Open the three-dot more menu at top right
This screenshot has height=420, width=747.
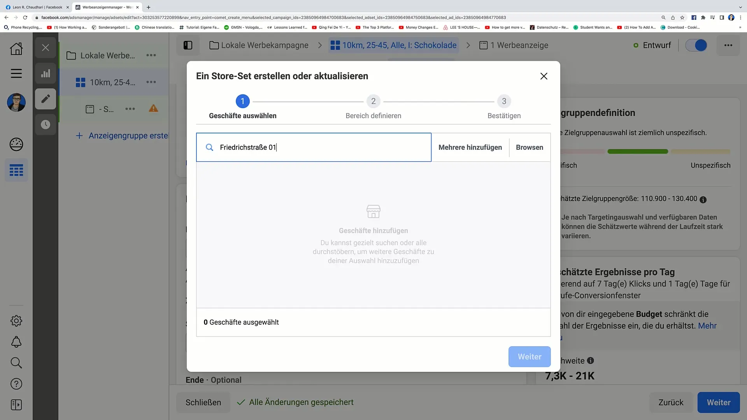pos(728,45)
